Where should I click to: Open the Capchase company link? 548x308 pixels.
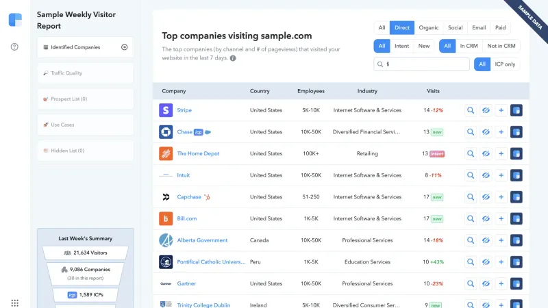189,197
